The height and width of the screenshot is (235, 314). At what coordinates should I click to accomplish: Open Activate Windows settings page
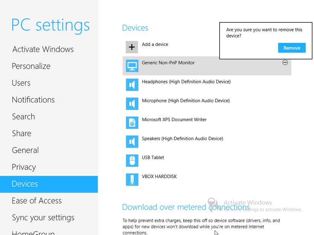pyautogui.click(x=43, y=49)
